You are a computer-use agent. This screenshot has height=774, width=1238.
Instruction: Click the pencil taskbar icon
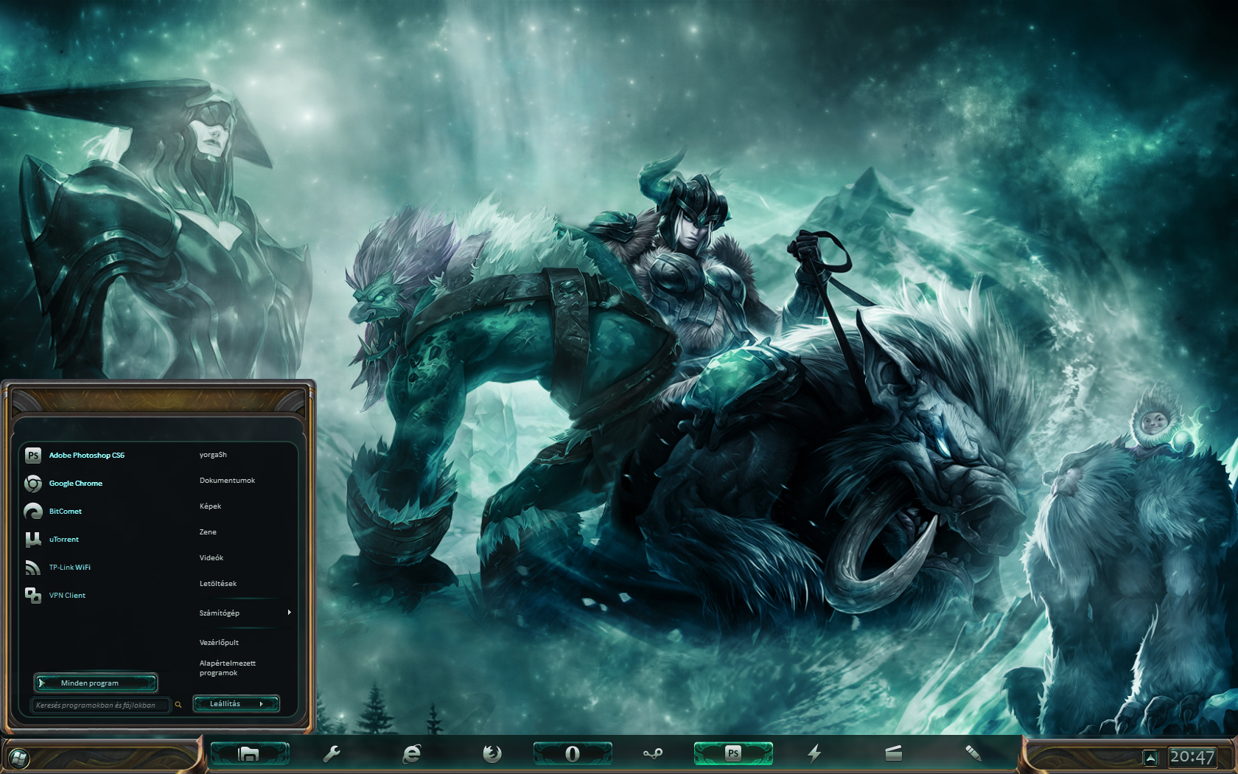973,753
